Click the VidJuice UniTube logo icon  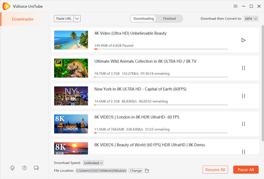[6, 6]
